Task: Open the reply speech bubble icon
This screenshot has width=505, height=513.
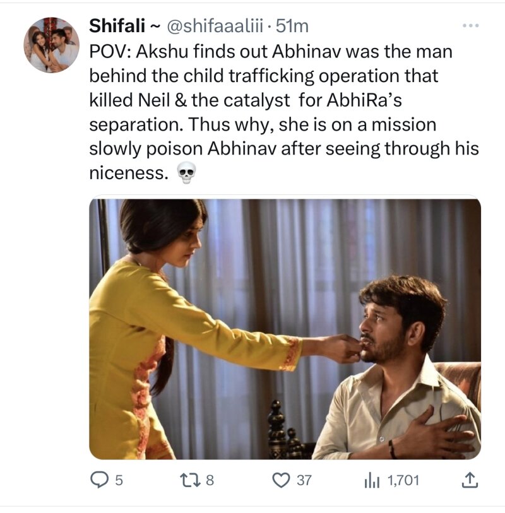Action: 98,480
